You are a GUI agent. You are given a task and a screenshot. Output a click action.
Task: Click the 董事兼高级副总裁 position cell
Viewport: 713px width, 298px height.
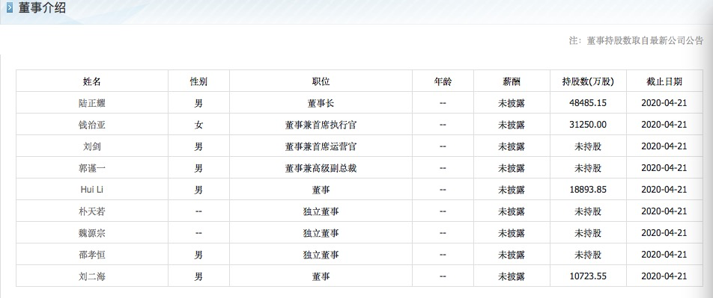[x=321, y=168]
